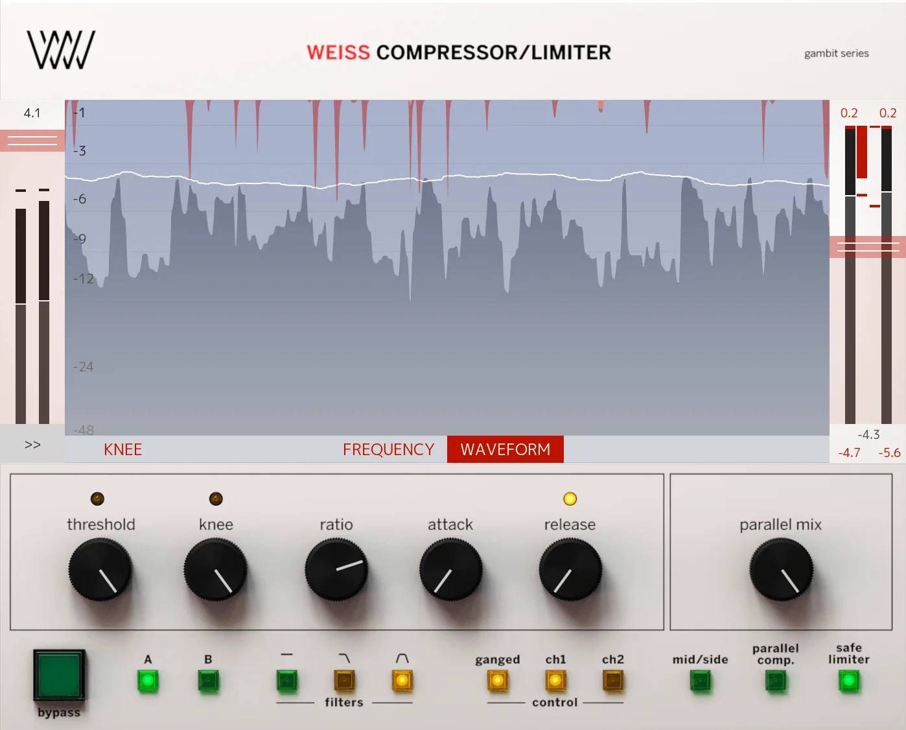
Task: Click the red slider handle on the left meter
Action: [32, 141]
